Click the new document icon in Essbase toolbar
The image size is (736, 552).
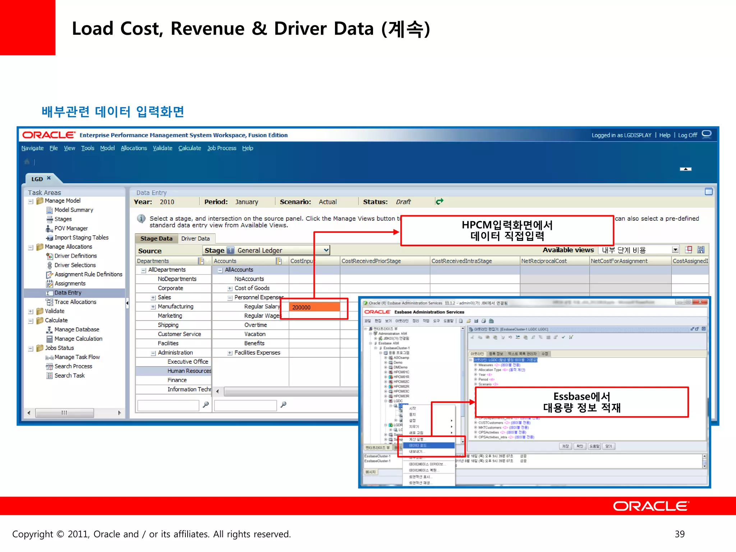tap(461, 321)
